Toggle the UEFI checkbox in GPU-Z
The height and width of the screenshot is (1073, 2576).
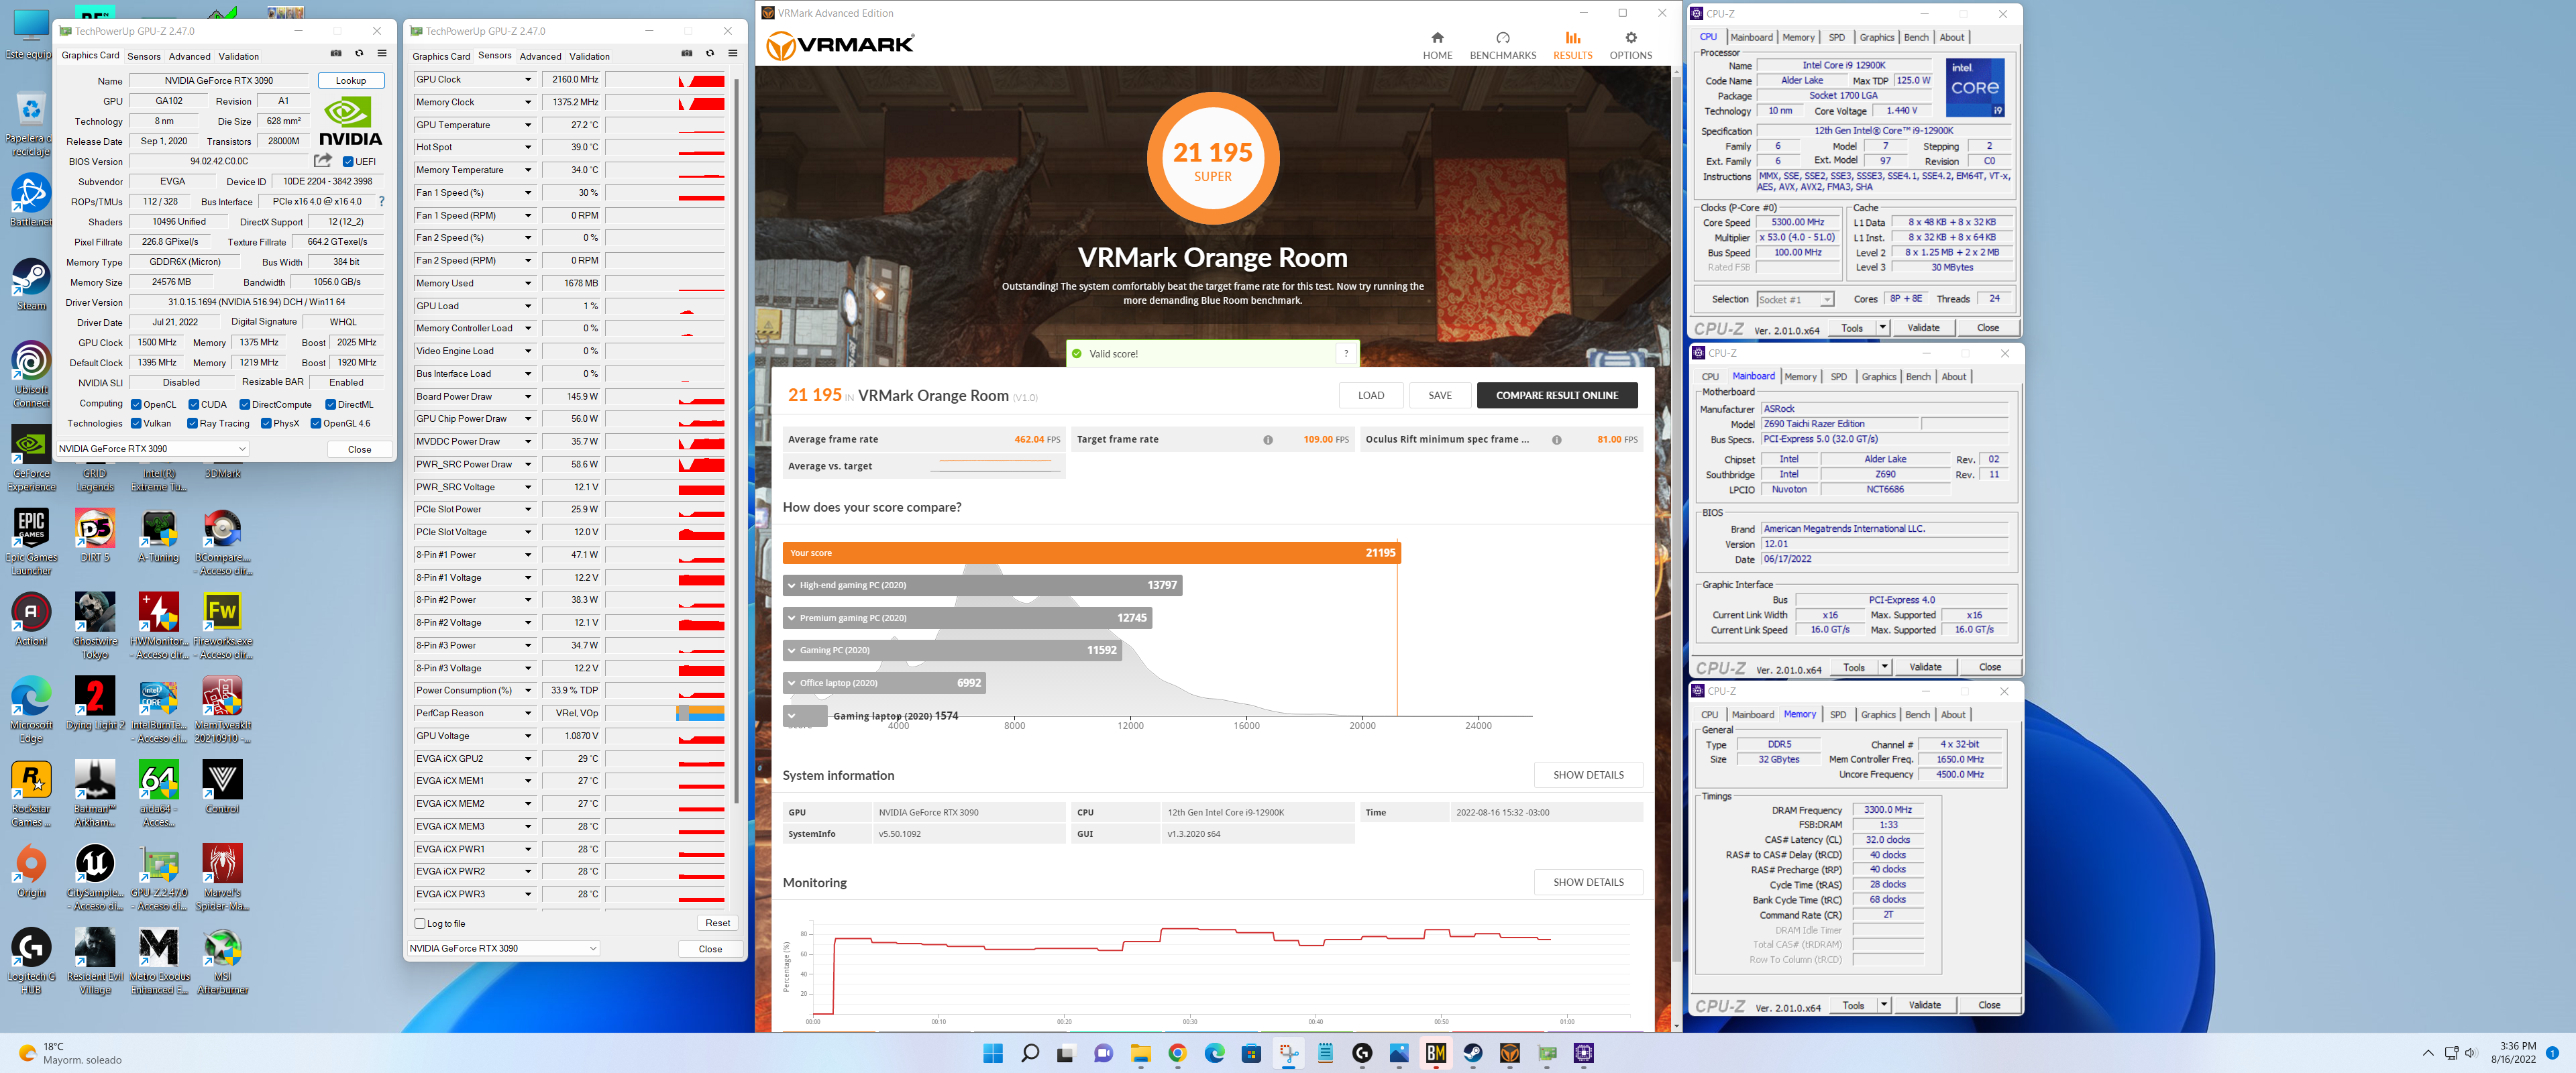348,161
